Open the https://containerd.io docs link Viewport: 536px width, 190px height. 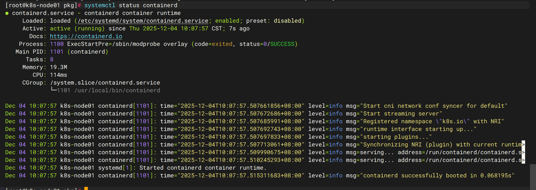pos(86,36)
